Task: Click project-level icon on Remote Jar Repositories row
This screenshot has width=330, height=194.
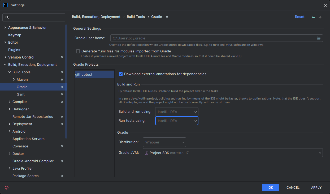Action: coord(62,116)
